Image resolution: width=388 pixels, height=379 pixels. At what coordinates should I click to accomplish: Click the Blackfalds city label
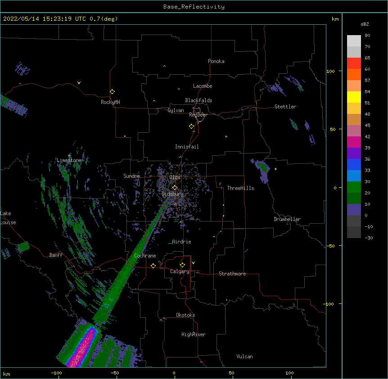[199, 100]
